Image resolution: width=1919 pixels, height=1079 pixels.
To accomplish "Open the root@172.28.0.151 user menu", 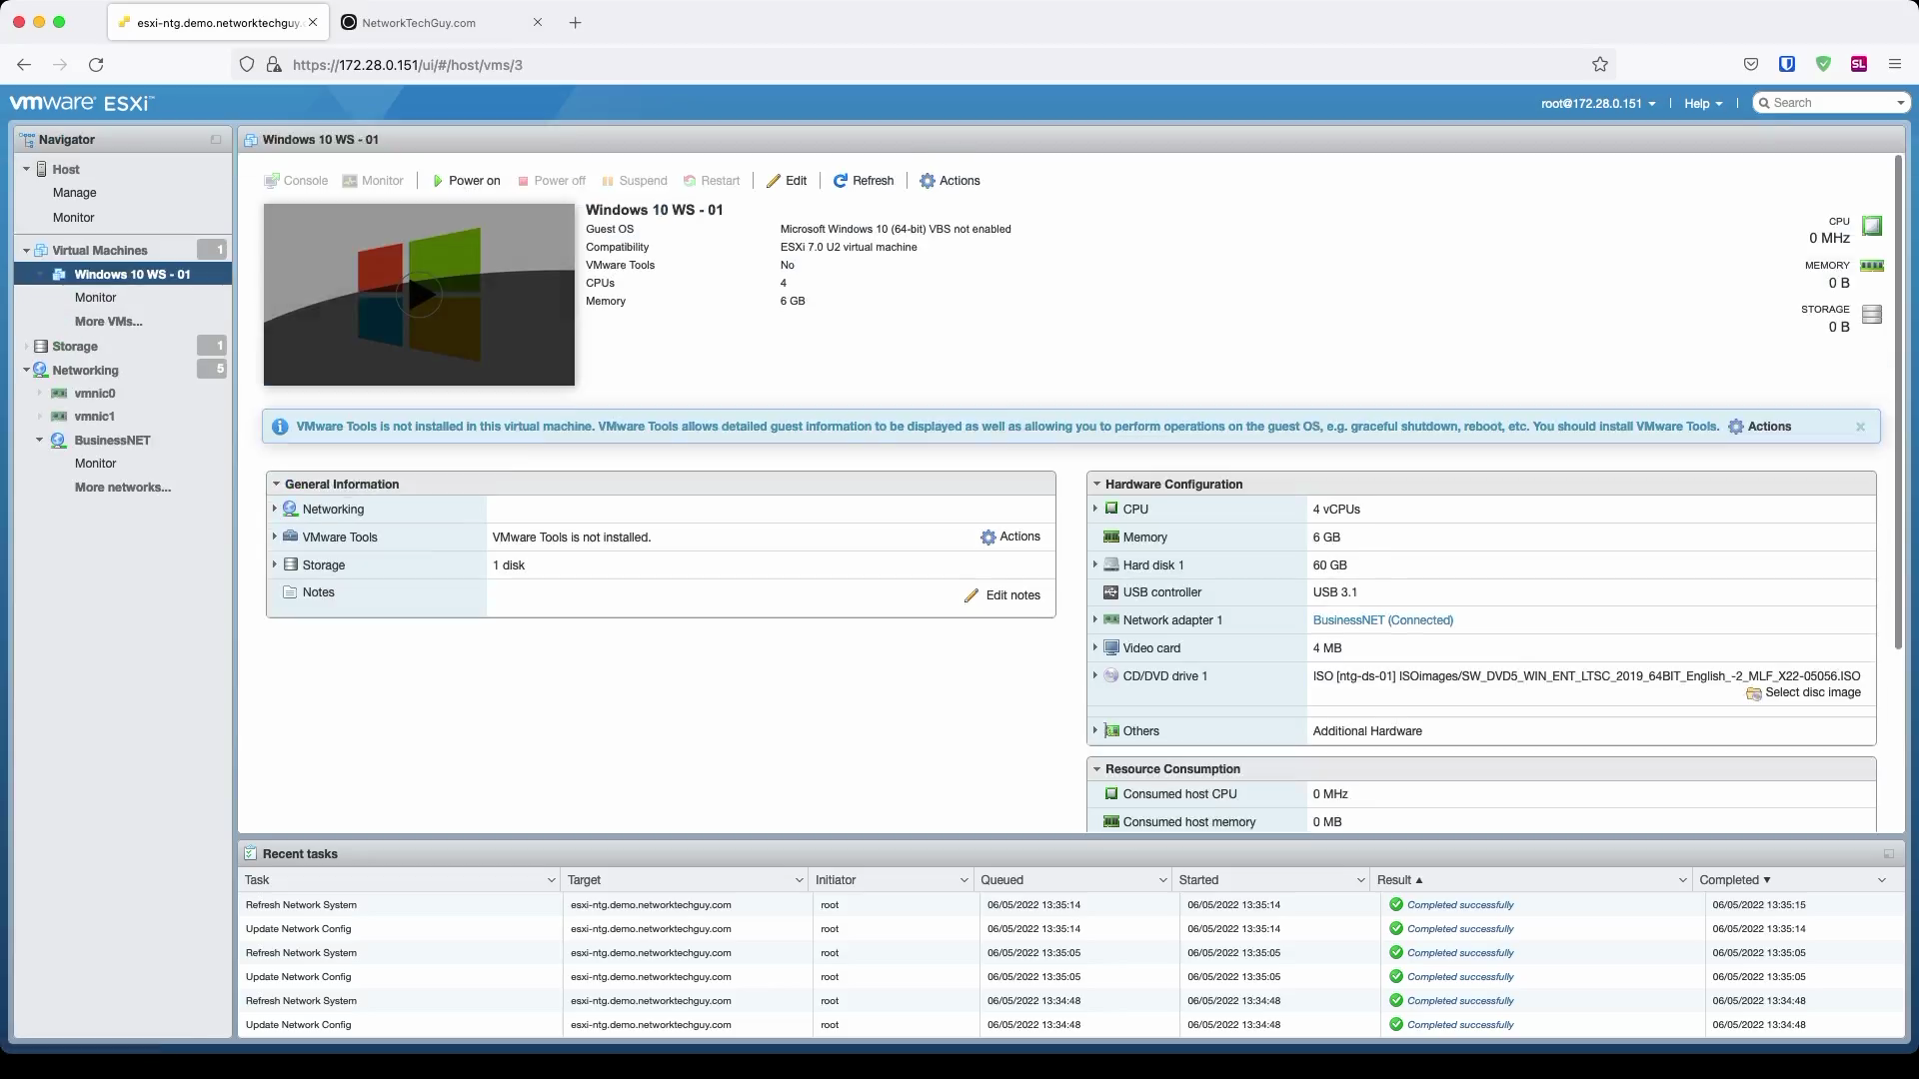I will pos(1598,103).
